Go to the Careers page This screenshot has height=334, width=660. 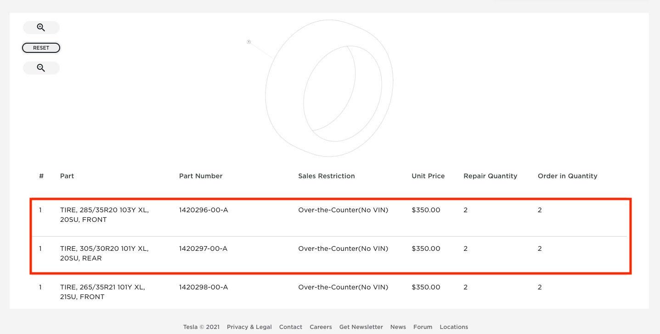tap(321, 327)
